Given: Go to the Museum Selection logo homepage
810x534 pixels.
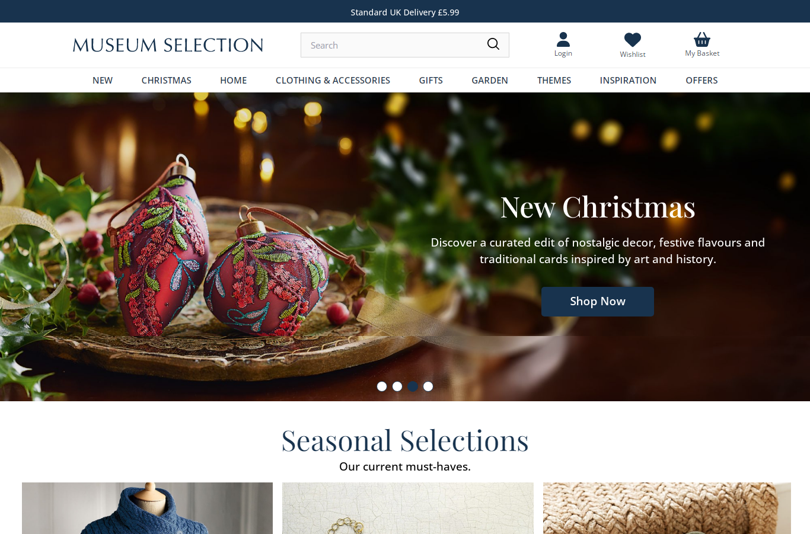Looking at the screenshot, I should coord(168,45).
